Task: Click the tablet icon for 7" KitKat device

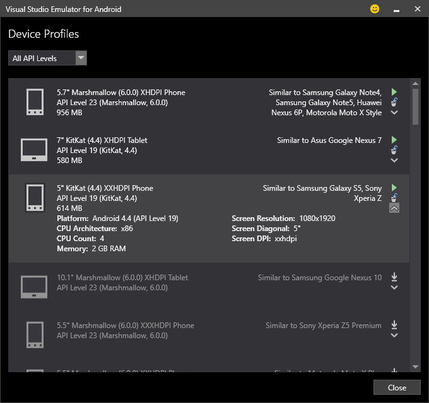Action: click(x=34, y=150)
